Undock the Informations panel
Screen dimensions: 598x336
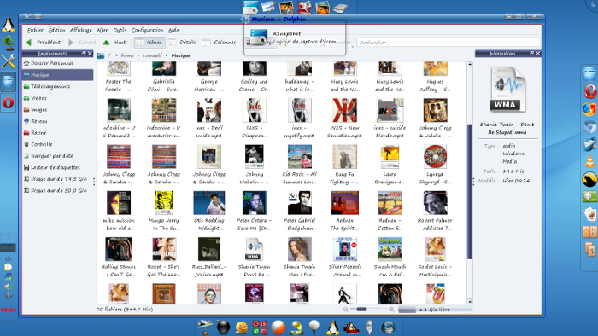(531, 53)
